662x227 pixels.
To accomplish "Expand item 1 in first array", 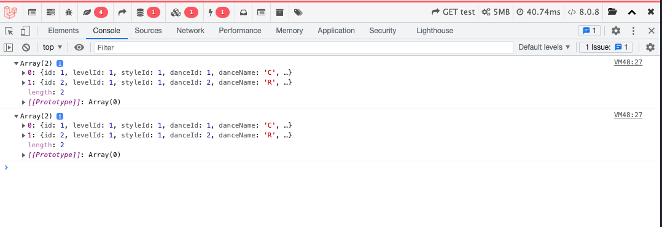I will tap(23, 82).
